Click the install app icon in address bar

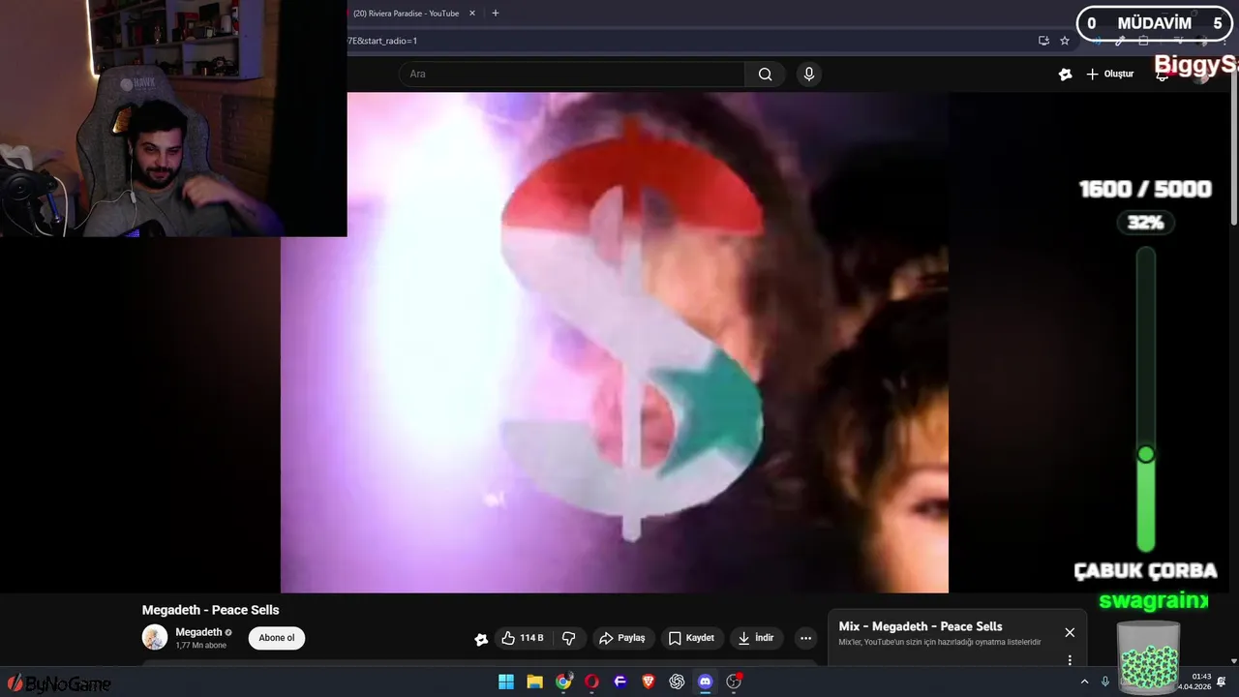coord(1043,41)
